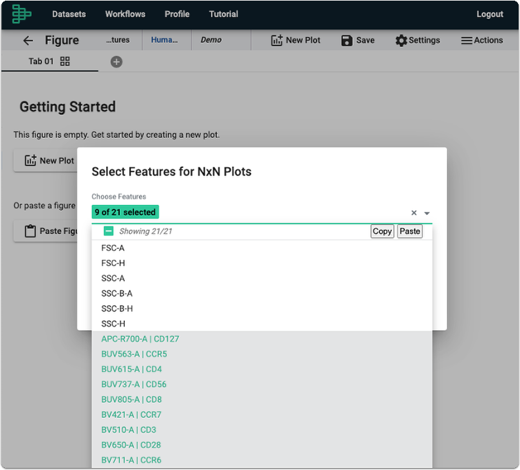Click the Paste Figure button
Viewport: 520px width, 470px height.
click(x=46, y=231)
